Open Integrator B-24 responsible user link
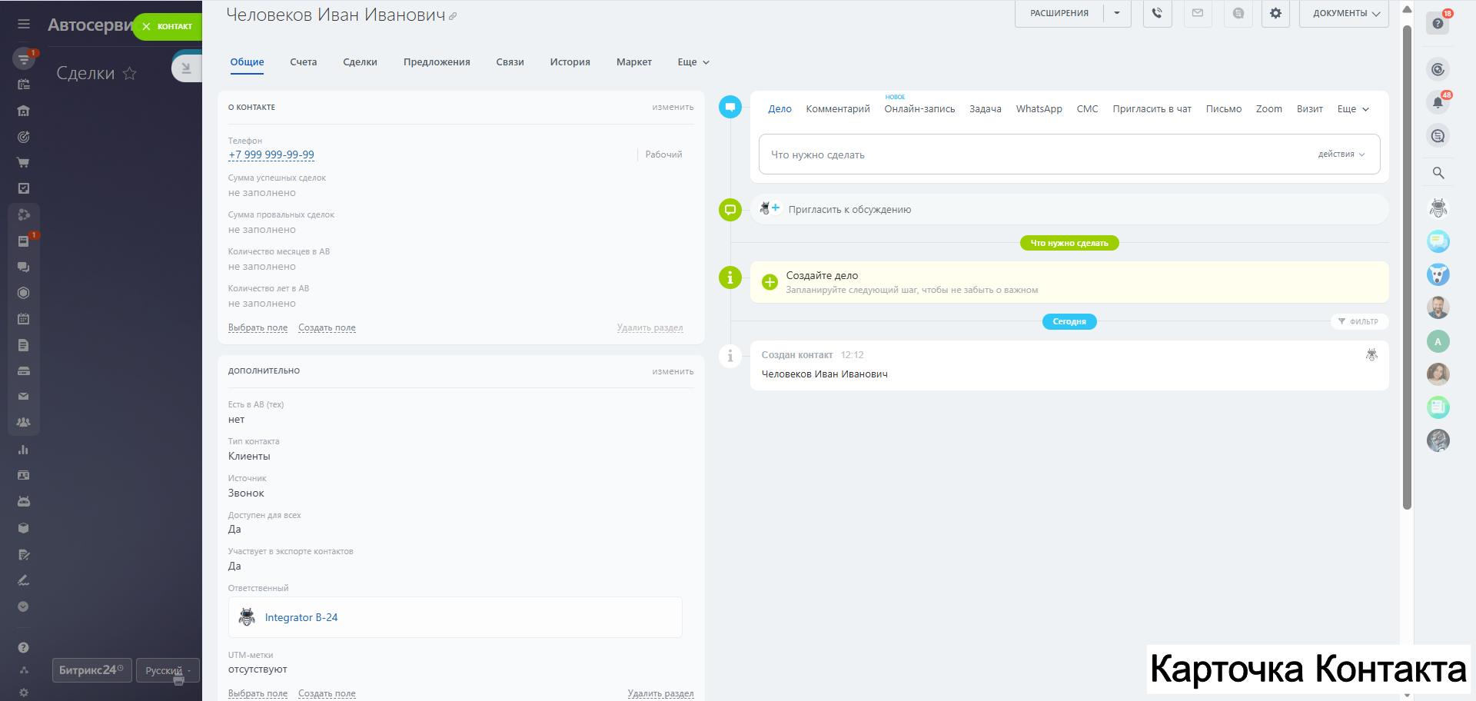This screenshot has width=1476, height=701. [301, 617]
